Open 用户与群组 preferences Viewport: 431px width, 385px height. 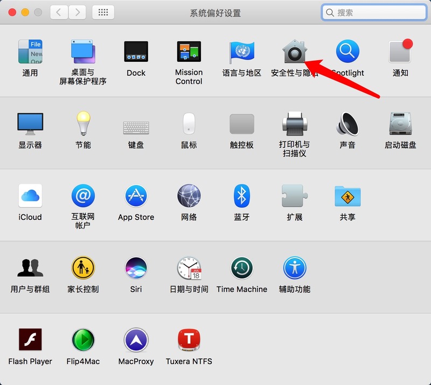[x=30, y=268]
